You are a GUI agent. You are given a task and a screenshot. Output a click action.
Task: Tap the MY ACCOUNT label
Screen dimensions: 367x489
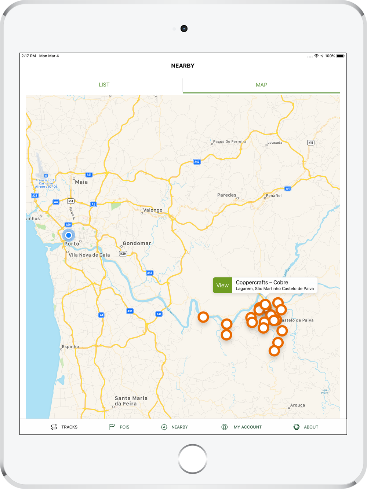pos(248,427)
